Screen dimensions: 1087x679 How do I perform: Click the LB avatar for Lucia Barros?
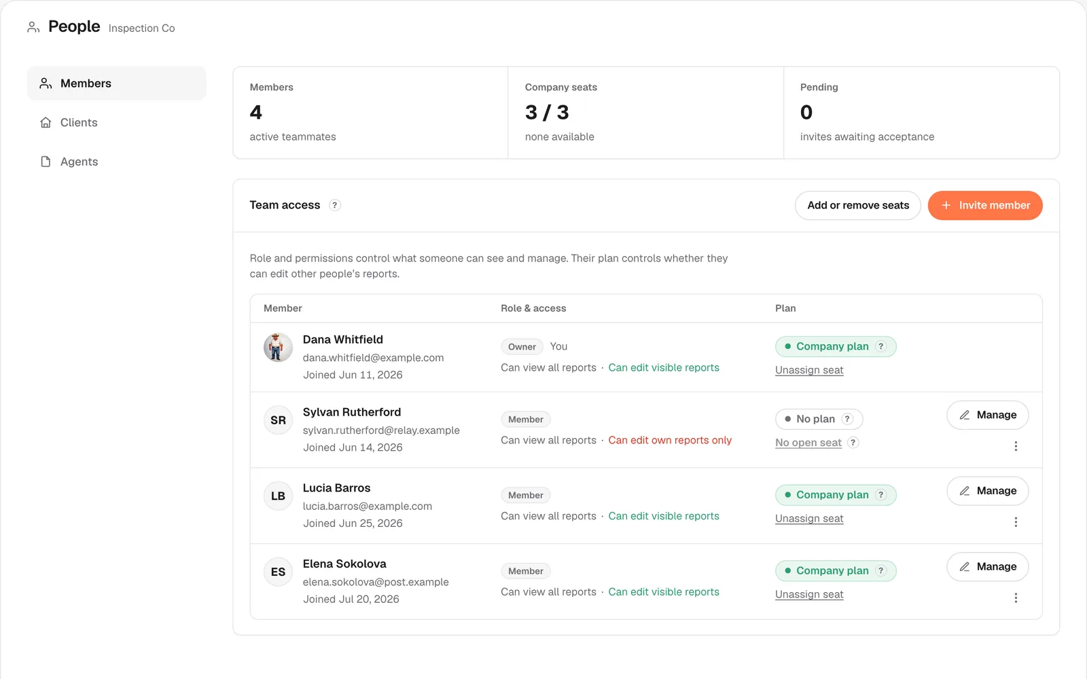(278, 496)
